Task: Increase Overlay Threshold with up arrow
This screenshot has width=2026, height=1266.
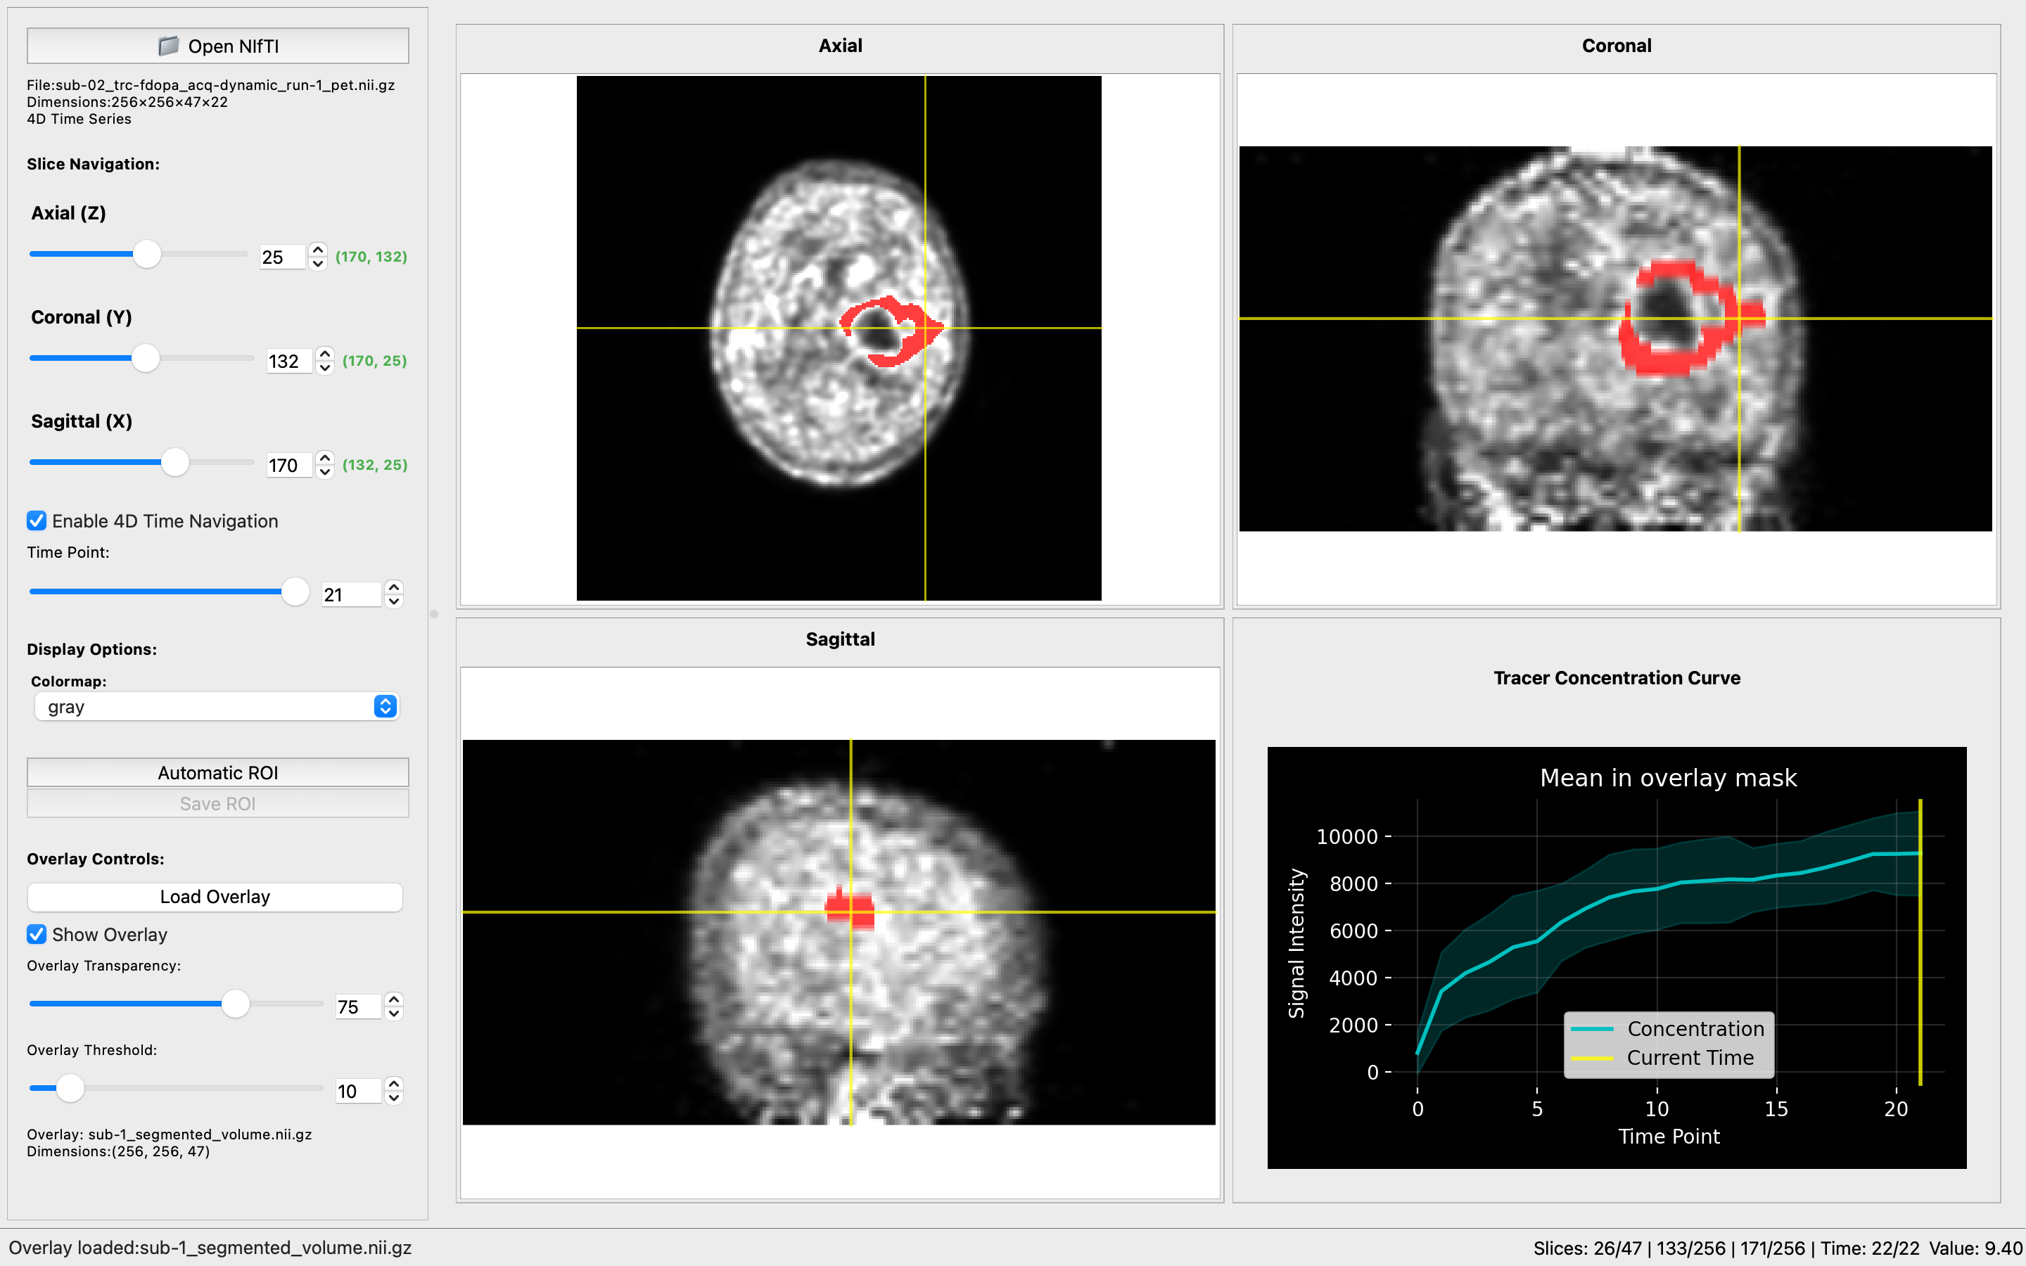Action: (393, 1083)
